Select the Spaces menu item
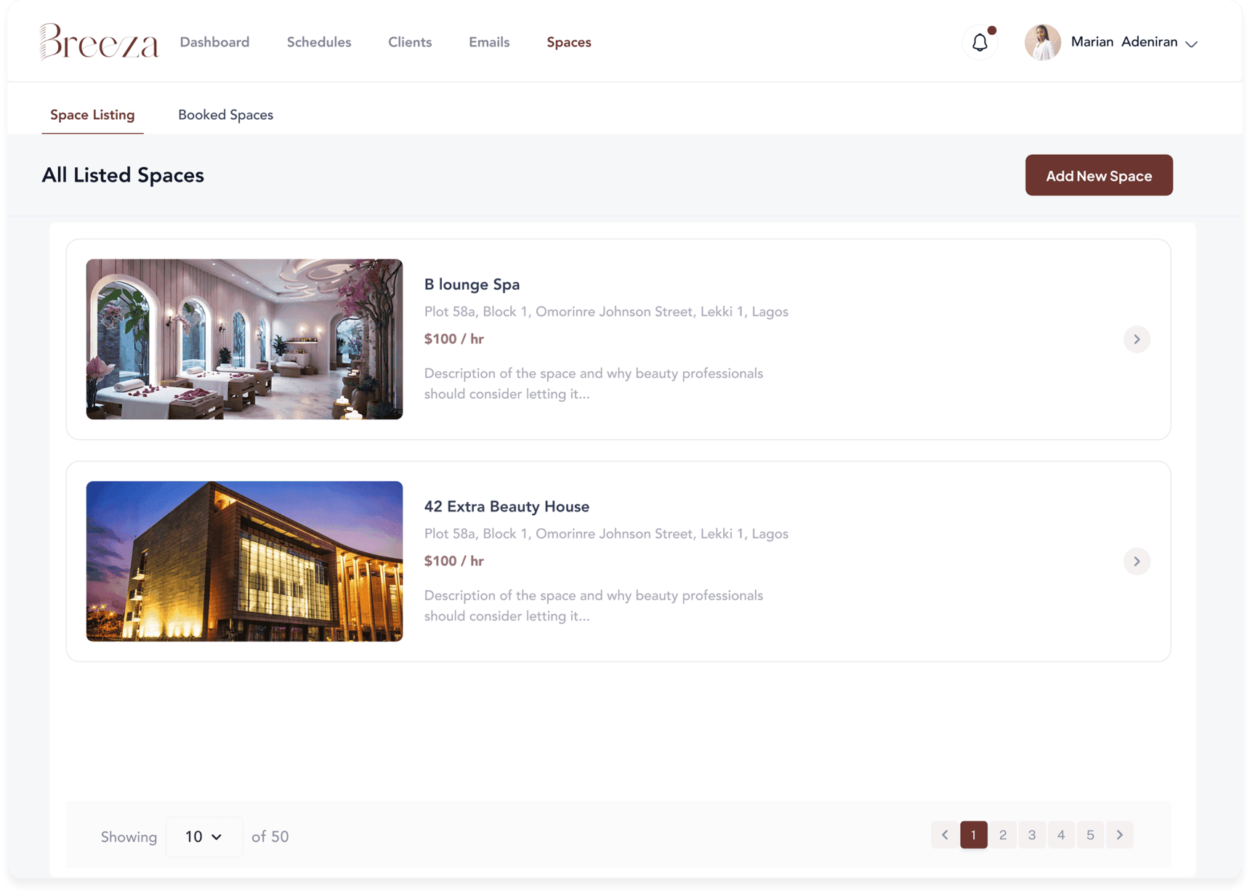This screenshot has width=1250, height=893. (569, 42)
